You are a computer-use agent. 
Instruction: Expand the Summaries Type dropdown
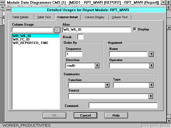coord(151,85)
